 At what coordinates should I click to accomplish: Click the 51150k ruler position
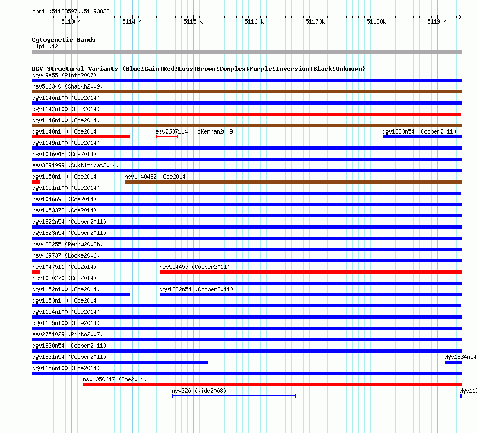point(193,21)
